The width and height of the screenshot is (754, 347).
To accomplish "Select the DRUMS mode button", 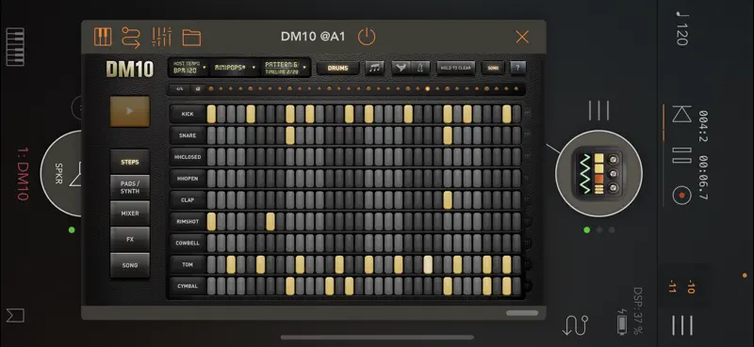I will pos(337,68).
